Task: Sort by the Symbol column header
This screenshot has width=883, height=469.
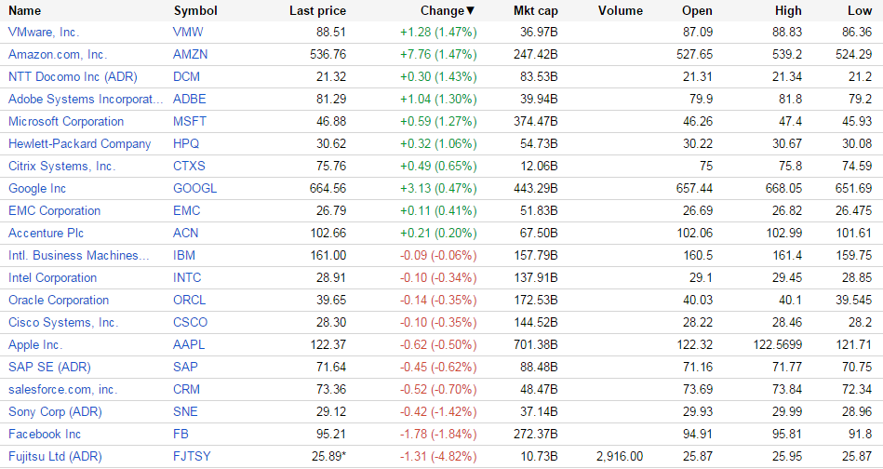Action: tap(195, 10)
